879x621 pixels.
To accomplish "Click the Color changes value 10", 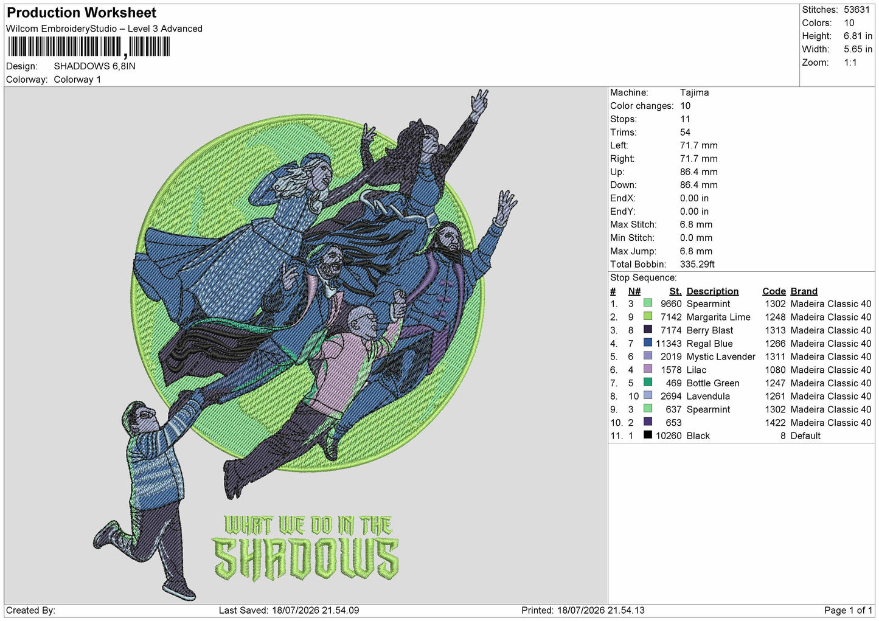I will tap(686, 106).
